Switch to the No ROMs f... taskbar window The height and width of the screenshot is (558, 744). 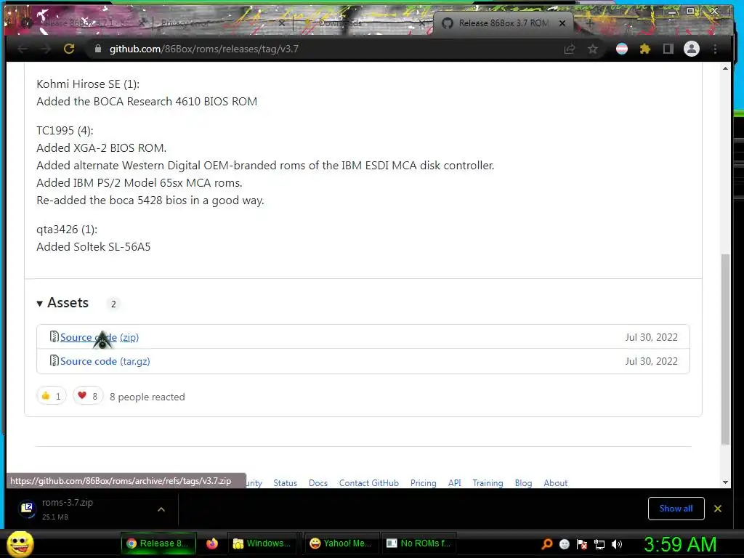(x=419, y=543)
